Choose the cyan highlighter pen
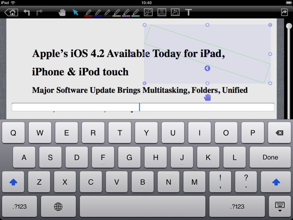This screenshot has height=220, width=293. coord(136,13)
